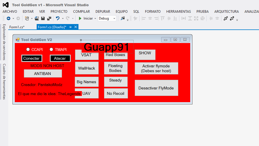This screenshot has height=146, width=259.
Task: Expand the Iniciar options dropdown arrow
Action: [95, 19]
